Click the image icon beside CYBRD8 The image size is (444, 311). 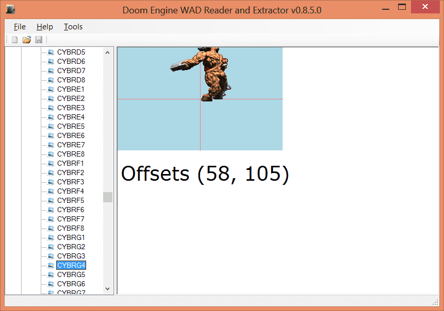tap(51, 80)
